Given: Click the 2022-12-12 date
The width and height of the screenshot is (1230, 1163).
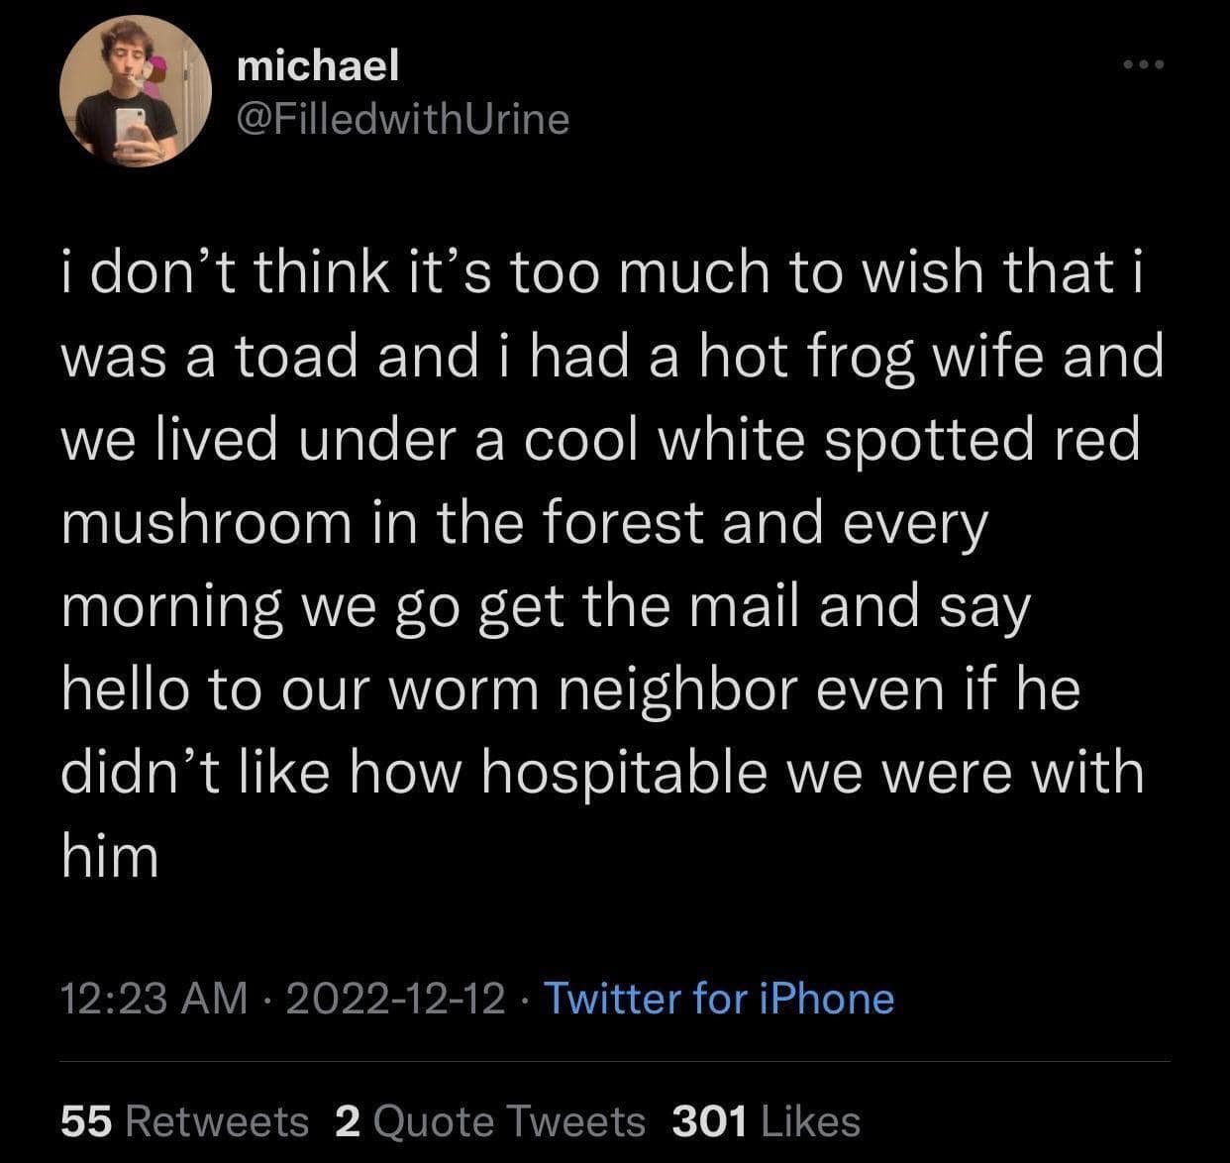Looking at the screenshot, I should click(x=395, y=998).
